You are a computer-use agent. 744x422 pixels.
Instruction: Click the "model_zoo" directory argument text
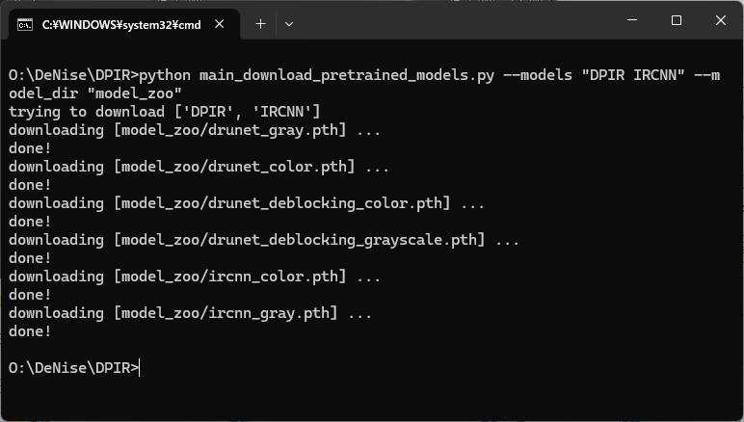(x=134, y=93)
